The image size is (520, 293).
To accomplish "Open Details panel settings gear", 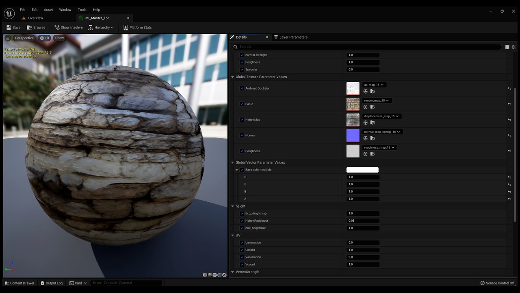I will coord(513,47).
